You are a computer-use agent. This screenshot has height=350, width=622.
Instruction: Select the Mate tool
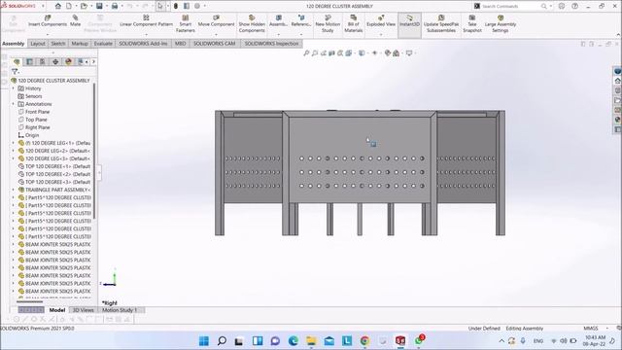pyautogui.click(x=75, y=20)
